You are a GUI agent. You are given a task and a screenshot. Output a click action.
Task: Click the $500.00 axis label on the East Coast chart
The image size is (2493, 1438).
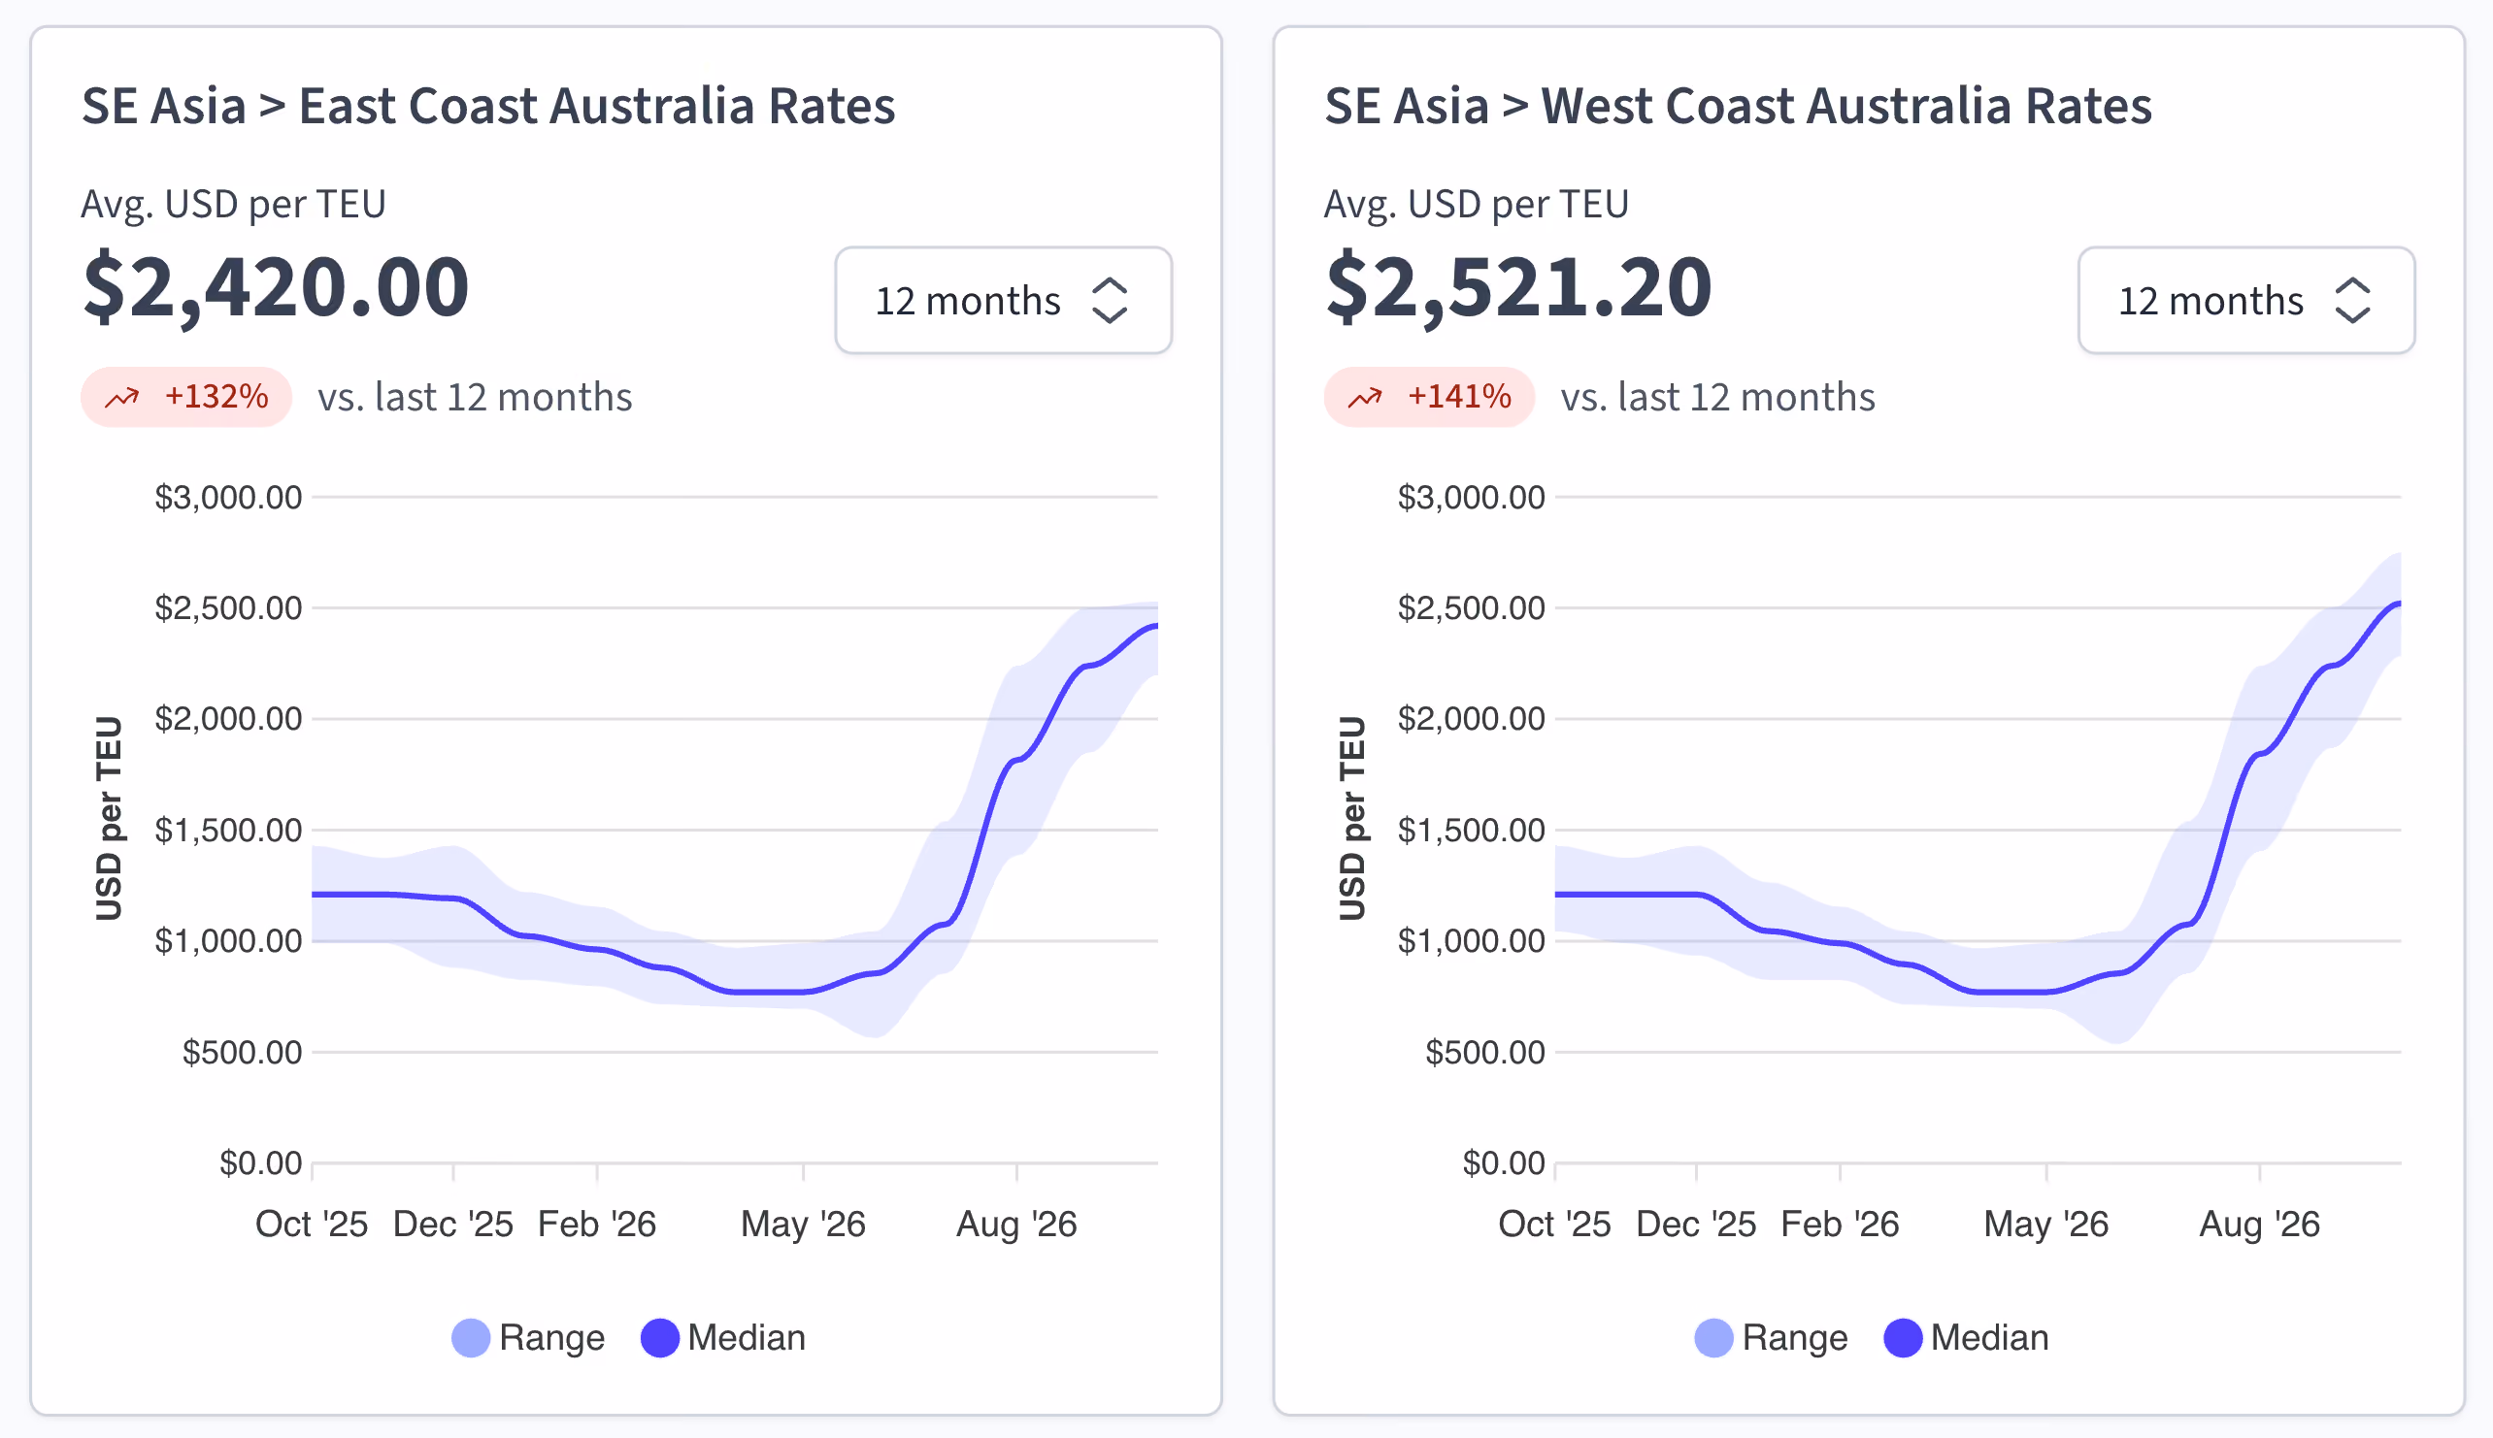(242, 1053)
